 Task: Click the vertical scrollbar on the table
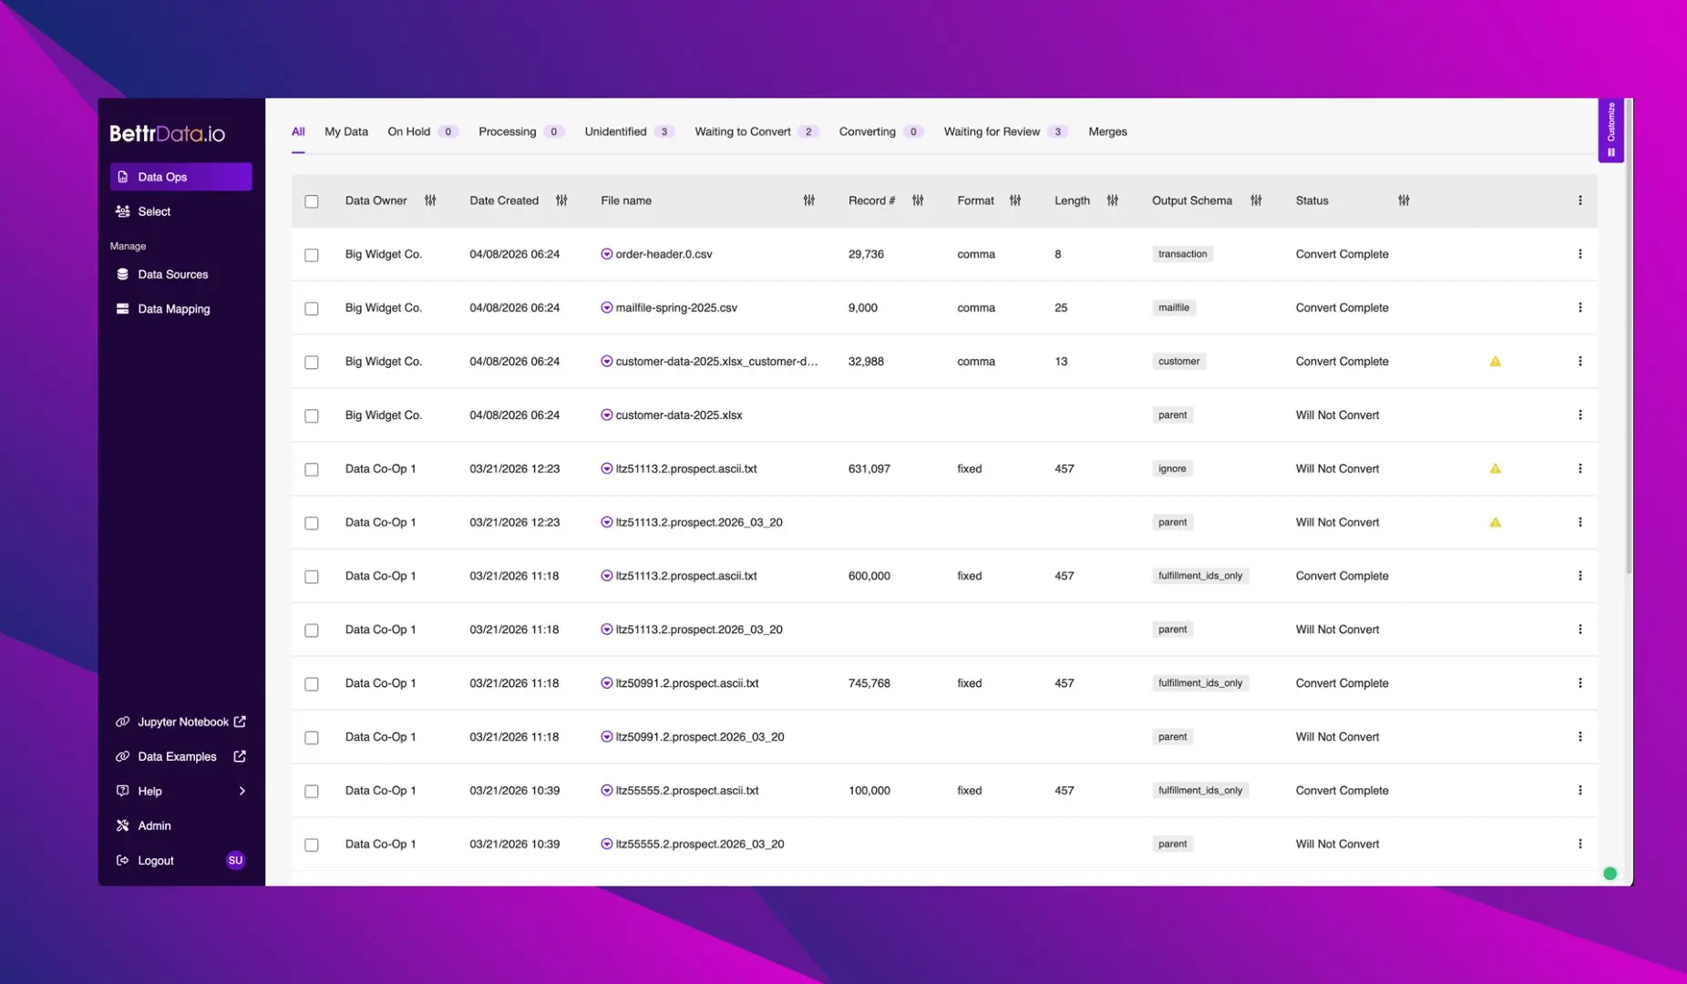1627,364
